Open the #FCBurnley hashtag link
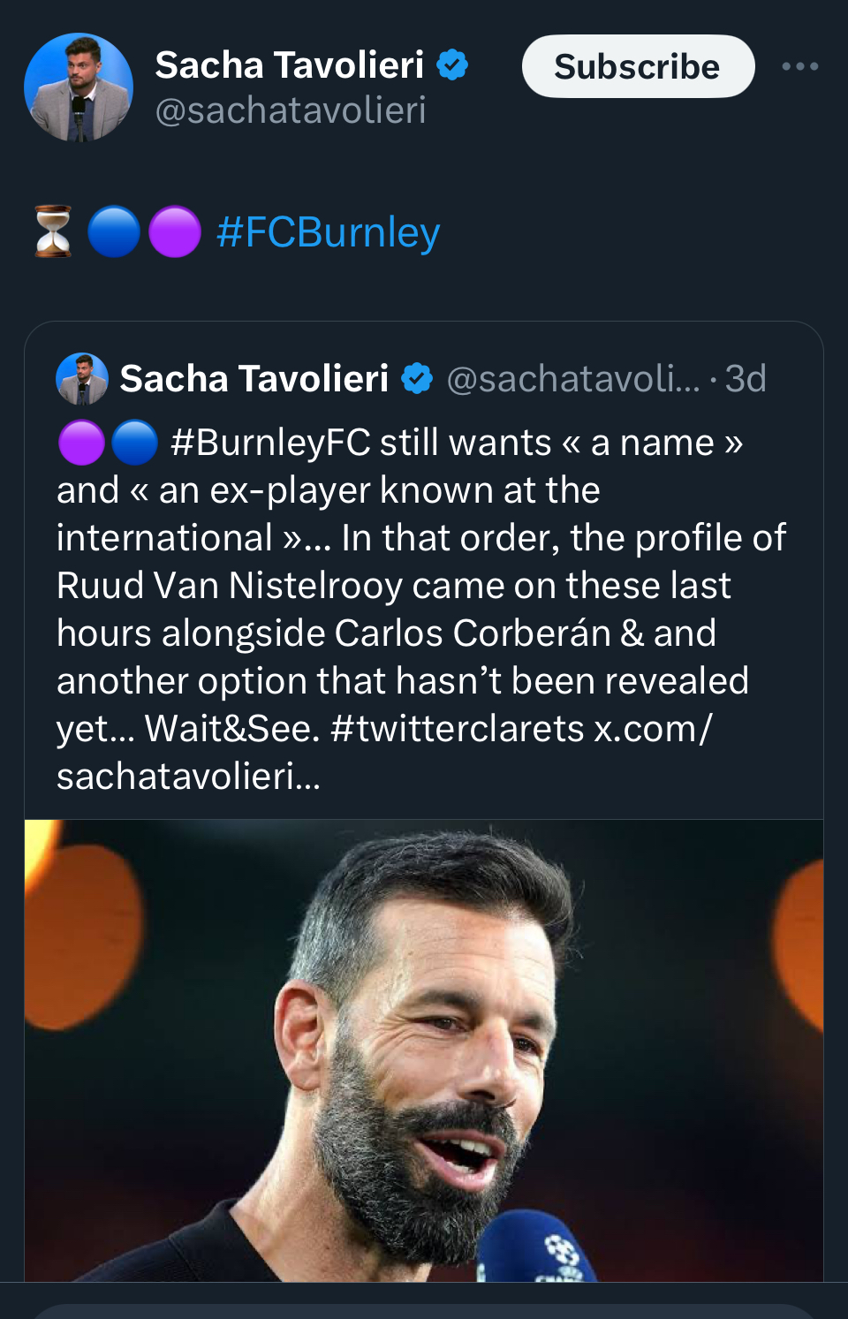 (x=328, y=232)
